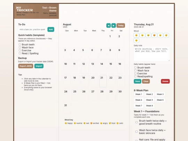
Task: Click the 'Week 1 — Foundations' heading
Action: click(x=147, y=111)
